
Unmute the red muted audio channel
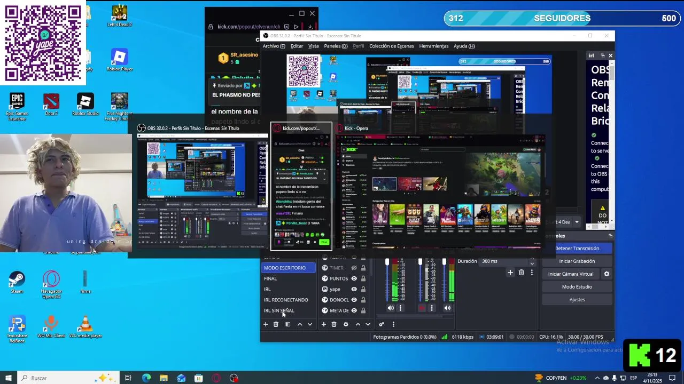coord(422,308)
